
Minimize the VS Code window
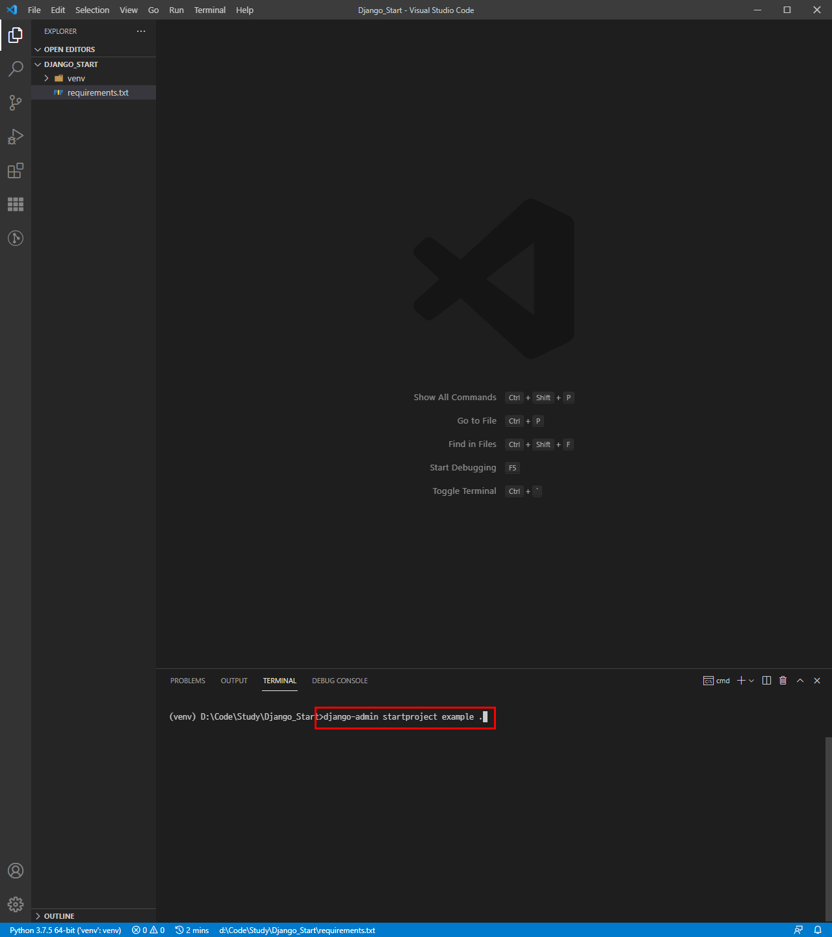(x=757, y=10)
